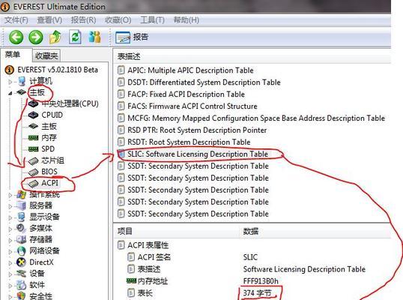The height and width of the screenshot is (300, 403).
Task: Expand the 显示设备 tree node
Action: (10, 217)
